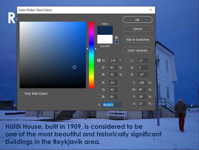Click the R field showing 14
This screenshot has width=199, height=150.
113,83
